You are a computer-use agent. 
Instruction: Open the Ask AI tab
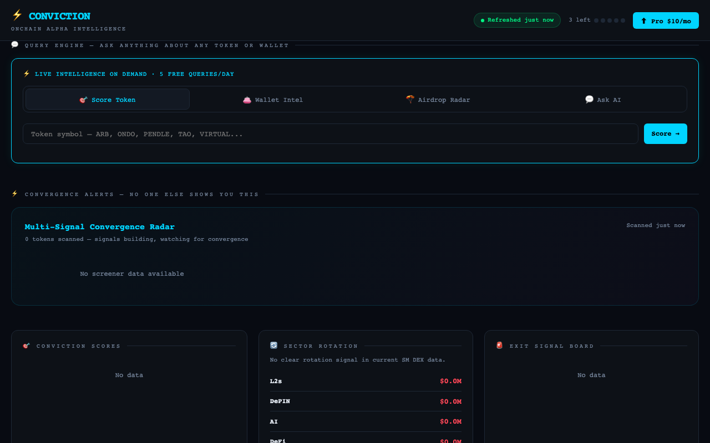[x=603, y=99]
